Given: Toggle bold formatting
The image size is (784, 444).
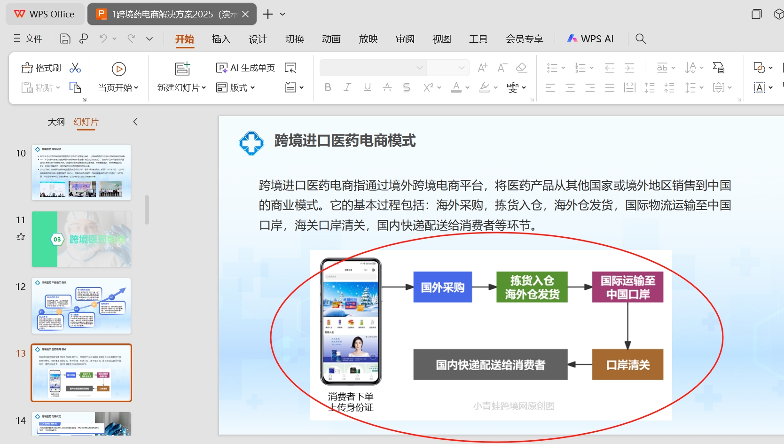Looking at the screenshot, I should pos(328,87).
